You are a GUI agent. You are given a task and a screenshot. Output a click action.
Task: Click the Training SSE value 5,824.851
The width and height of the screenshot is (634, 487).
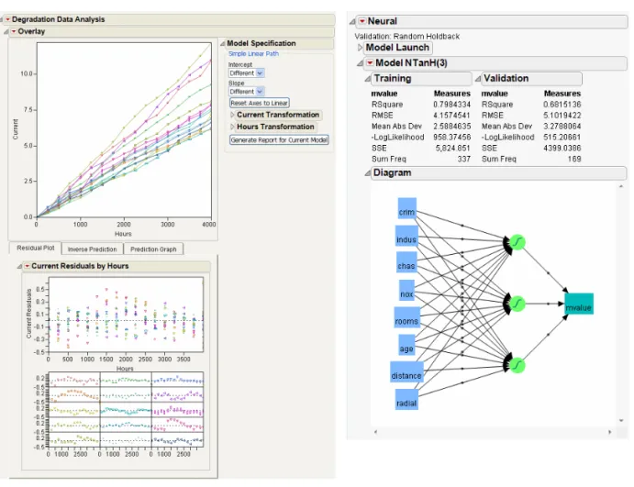pyautogui.click(x=453, y=149)
